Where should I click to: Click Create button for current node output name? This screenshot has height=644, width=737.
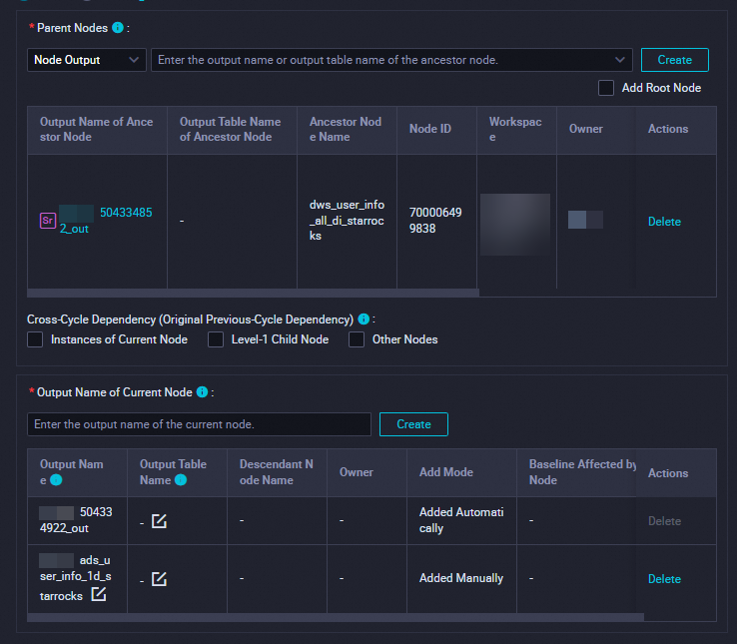click(413, 424)
